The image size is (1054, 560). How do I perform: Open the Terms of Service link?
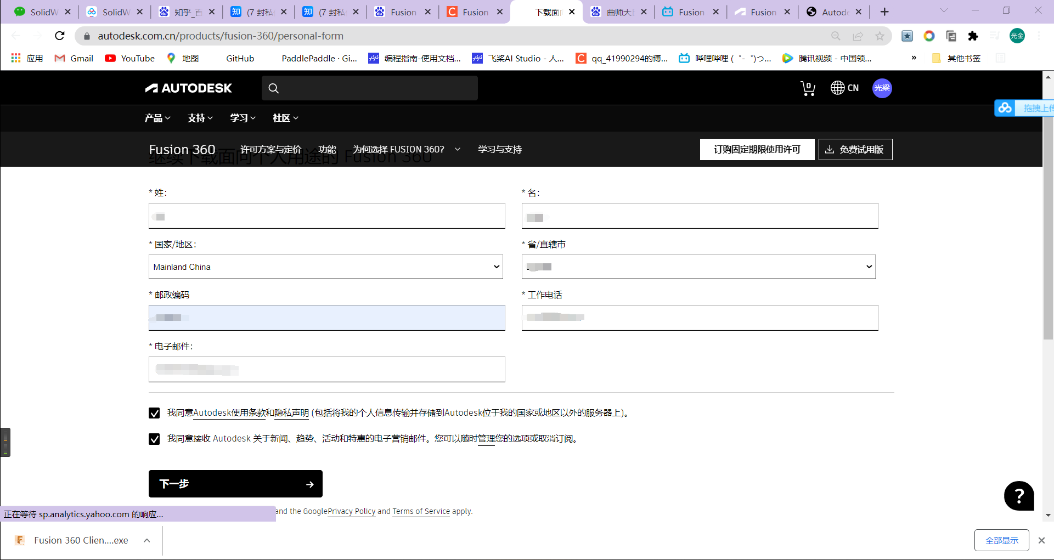pyautogui.click(x=421, y=511)
